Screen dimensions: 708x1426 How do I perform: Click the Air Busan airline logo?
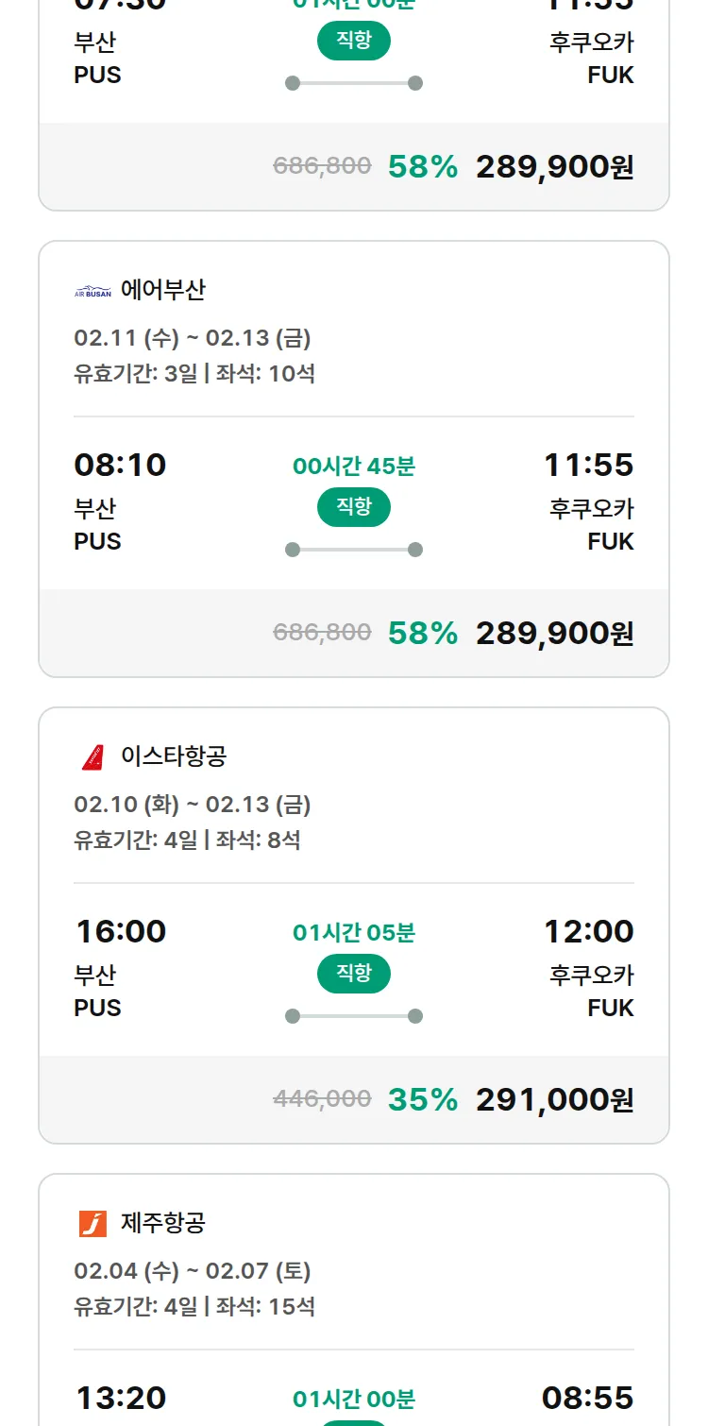tap(93, 291)
